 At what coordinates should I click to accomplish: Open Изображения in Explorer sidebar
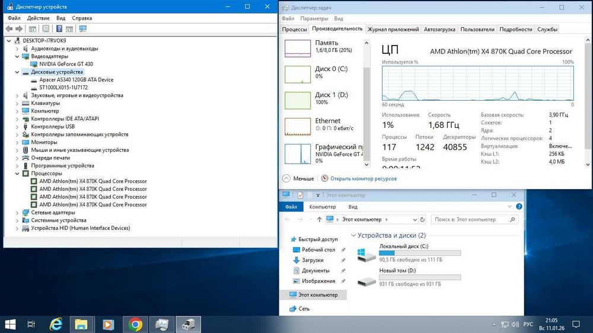pyautogui.click(x=318, y=281)
